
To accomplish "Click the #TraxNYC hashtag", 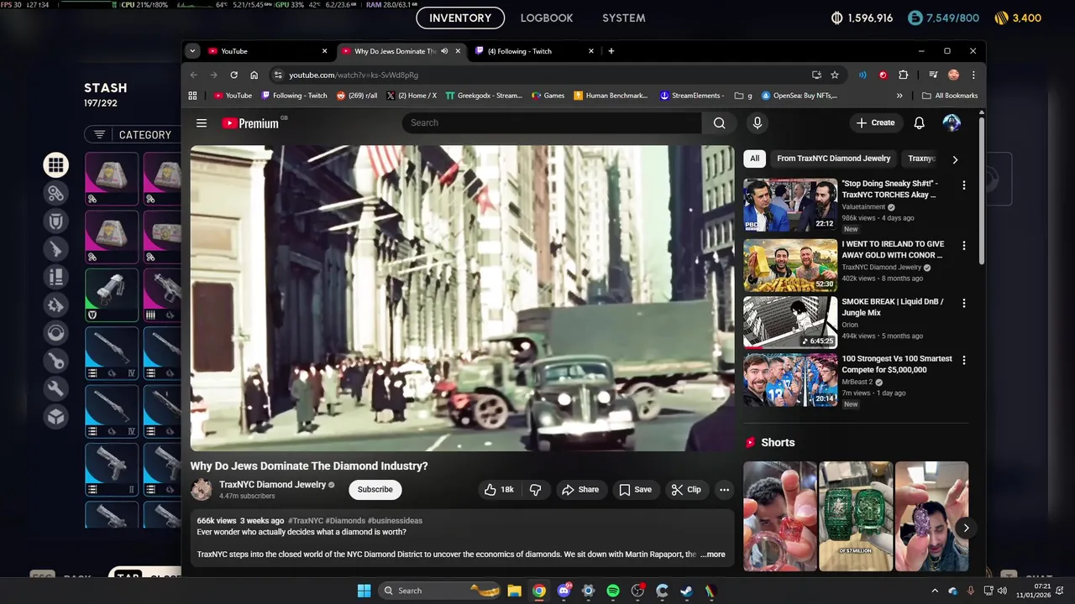I will 306,521.
